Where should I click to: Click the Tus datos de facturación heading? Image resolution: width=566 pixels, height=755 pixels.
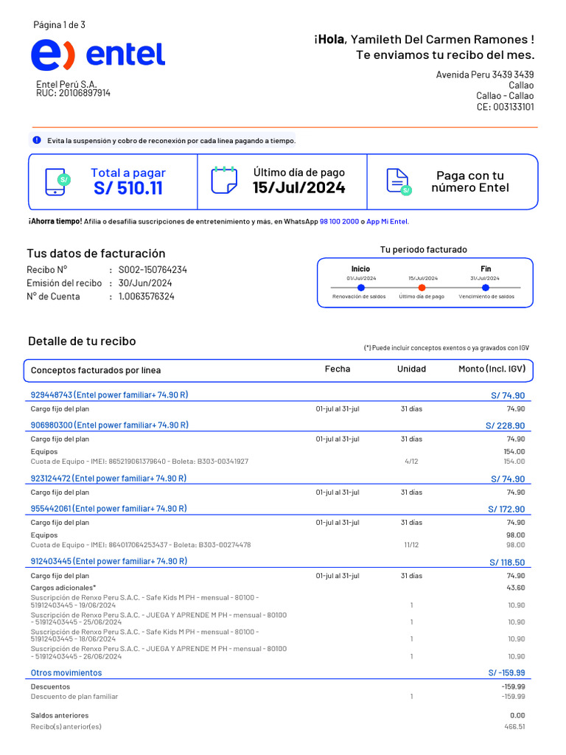pos(96,254)
